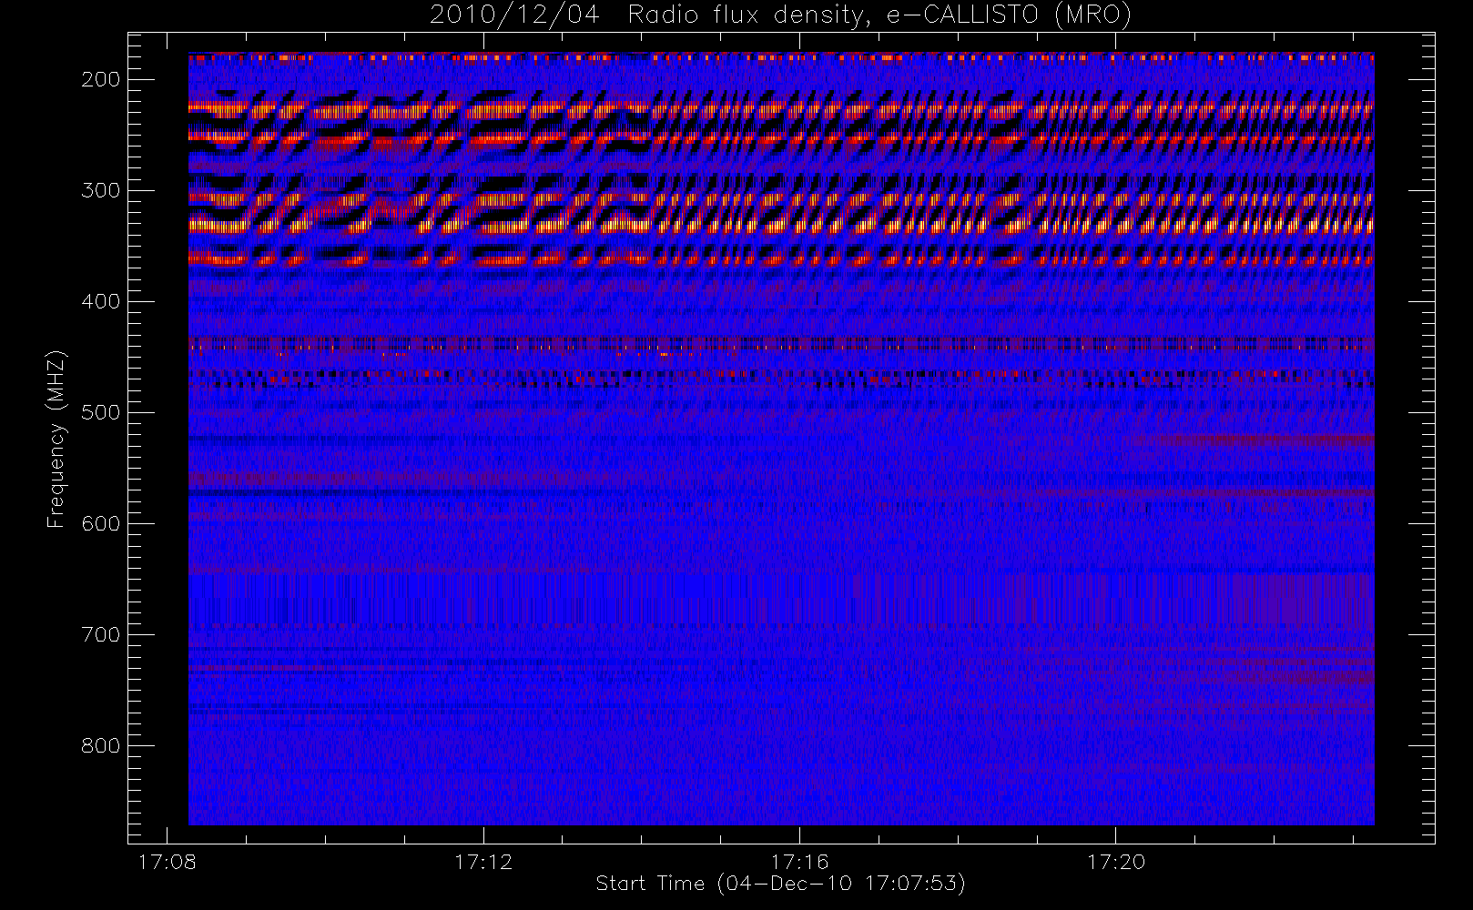1473x910 pixels.
Task: Click the 'Start Time (04-Dec-10 17:07:53)' axis label
Action: [x=780, y=884]
